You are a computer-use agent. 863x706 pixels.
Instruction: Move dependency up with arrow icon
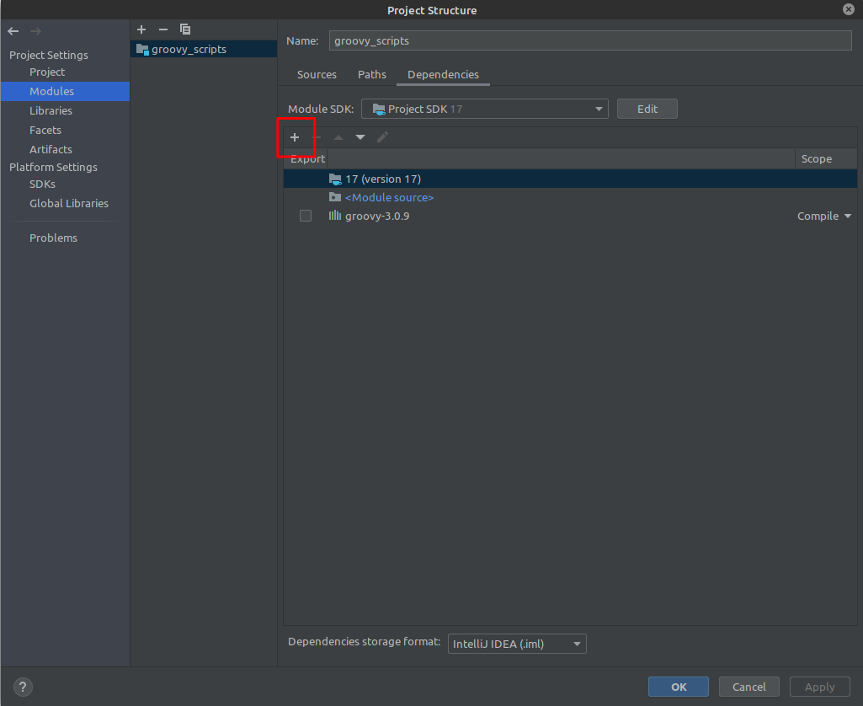[338, 137]
